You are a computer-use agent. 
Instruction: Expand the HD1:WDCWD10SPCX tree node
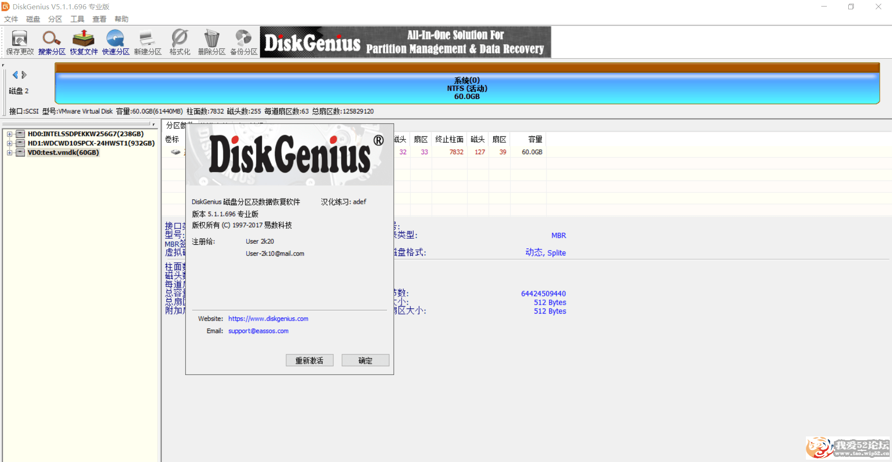click(x=9, y=143)
